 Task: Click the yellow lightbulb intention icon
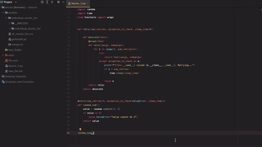[80, 129]
